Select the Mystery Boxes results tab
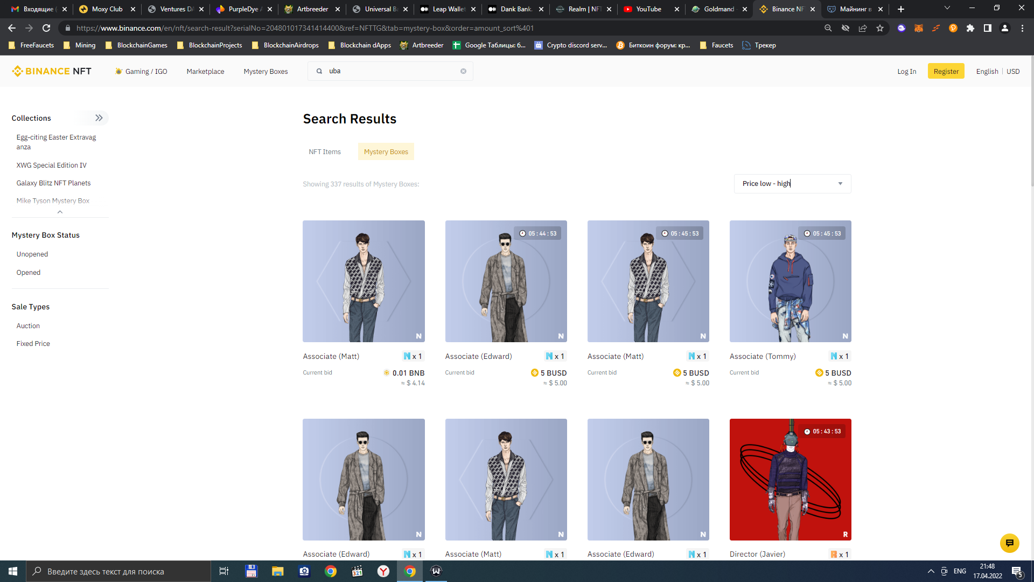 coord(386,151)
